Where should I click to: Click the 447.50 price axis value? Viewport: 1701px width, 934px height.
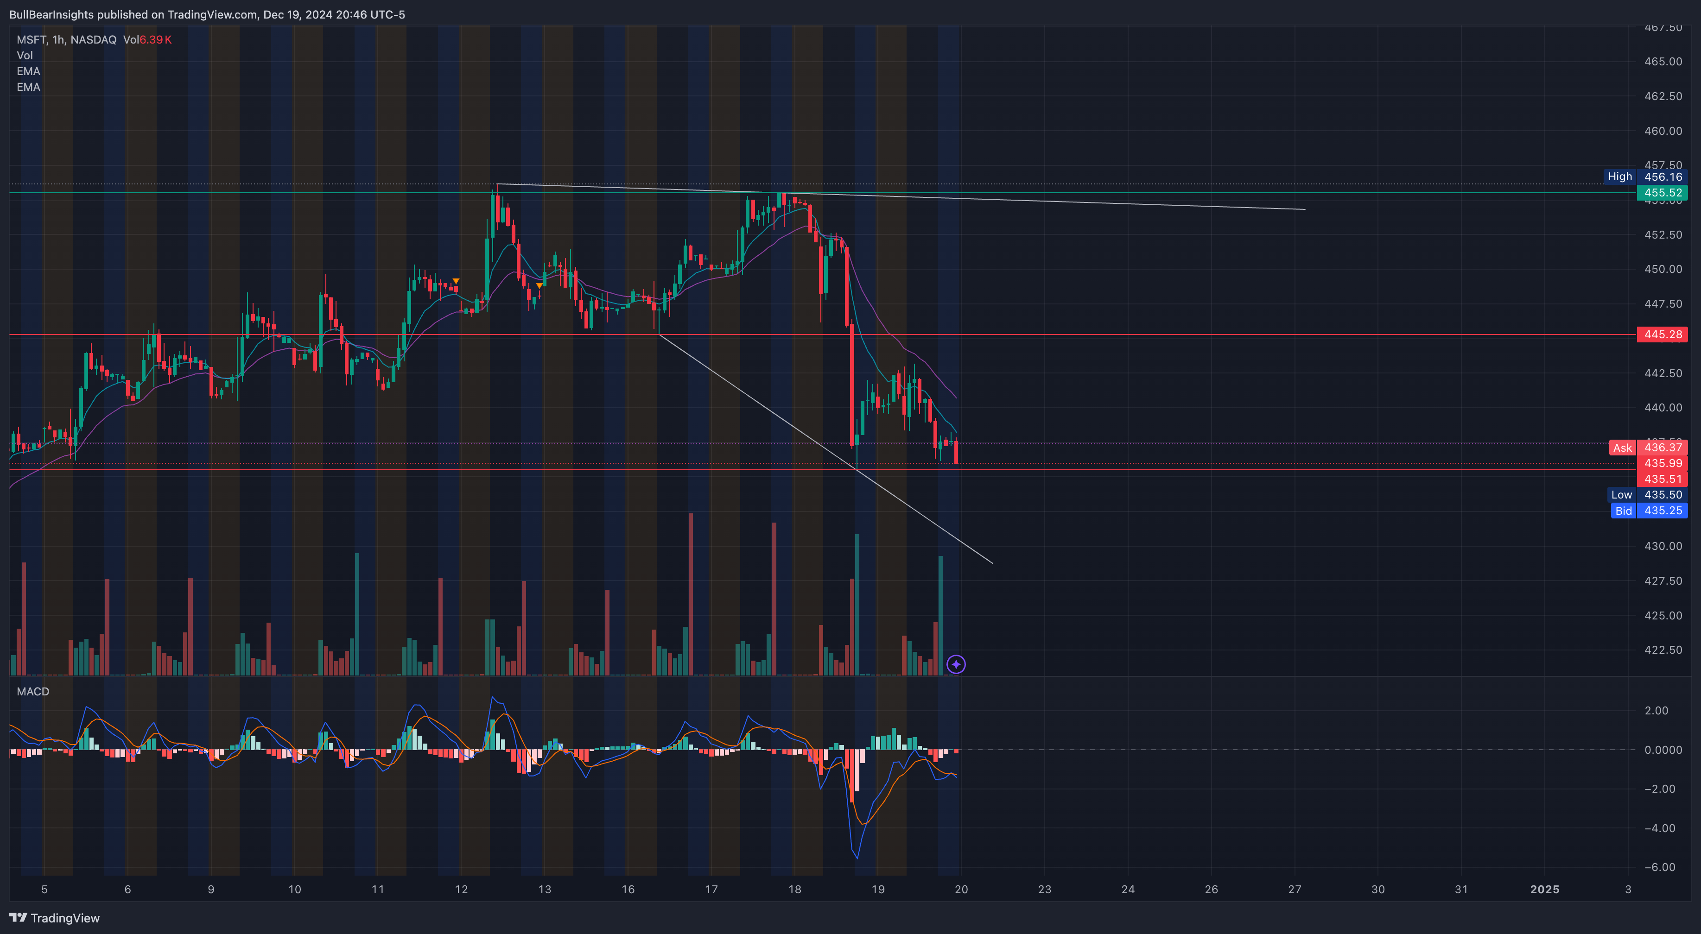point(1663,303)
